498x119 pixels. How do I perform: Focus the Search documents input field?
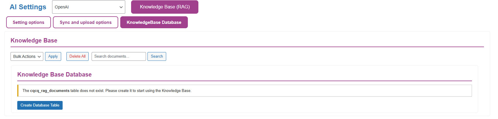pos(119,56)
